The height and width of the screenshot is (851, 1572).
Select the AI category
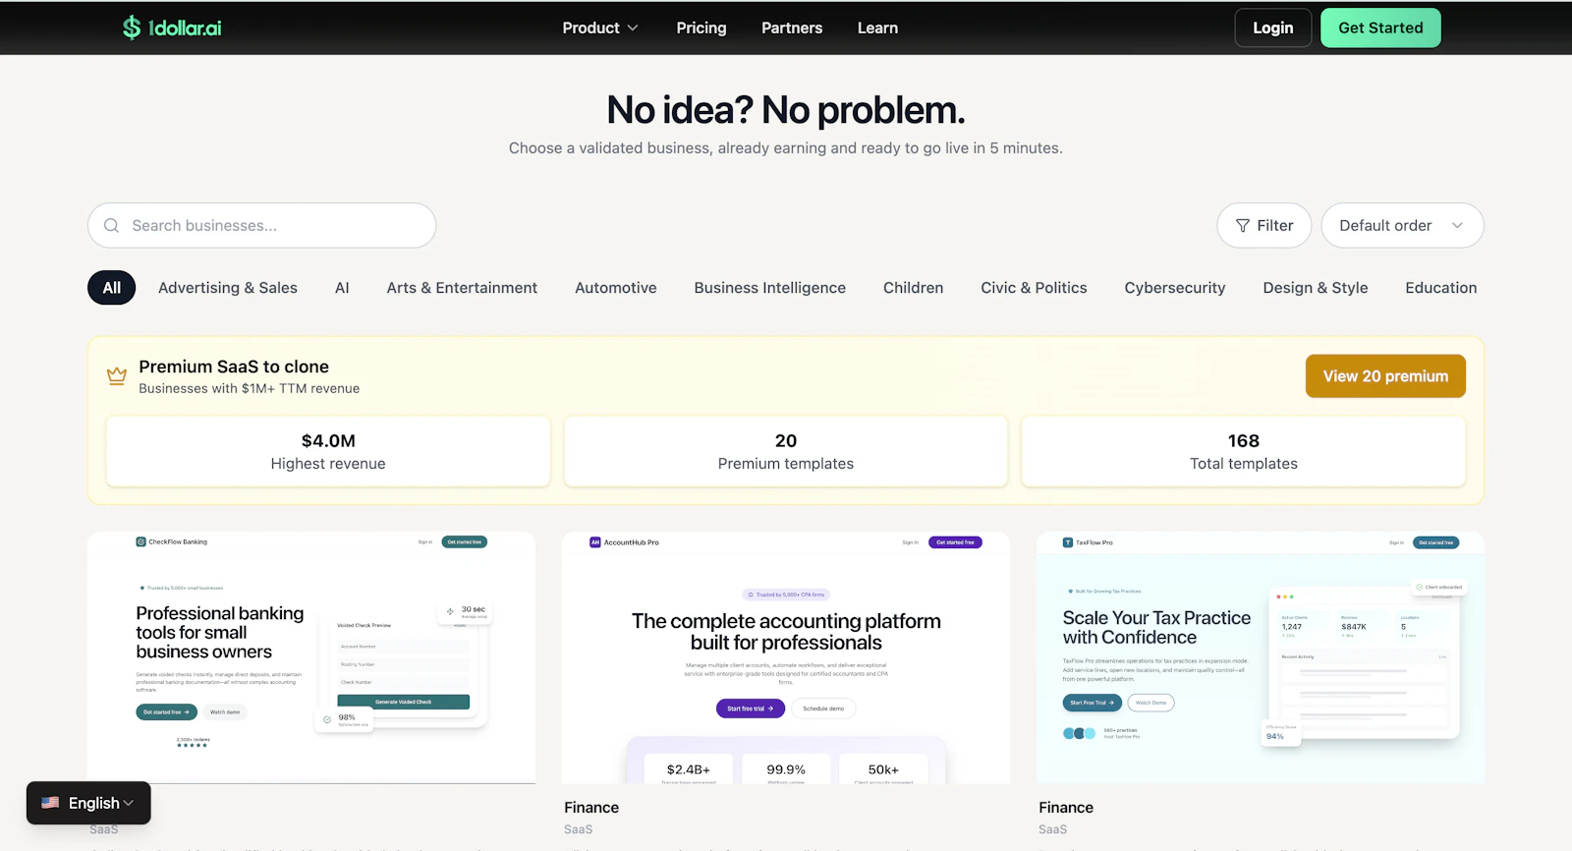point(342,288)
